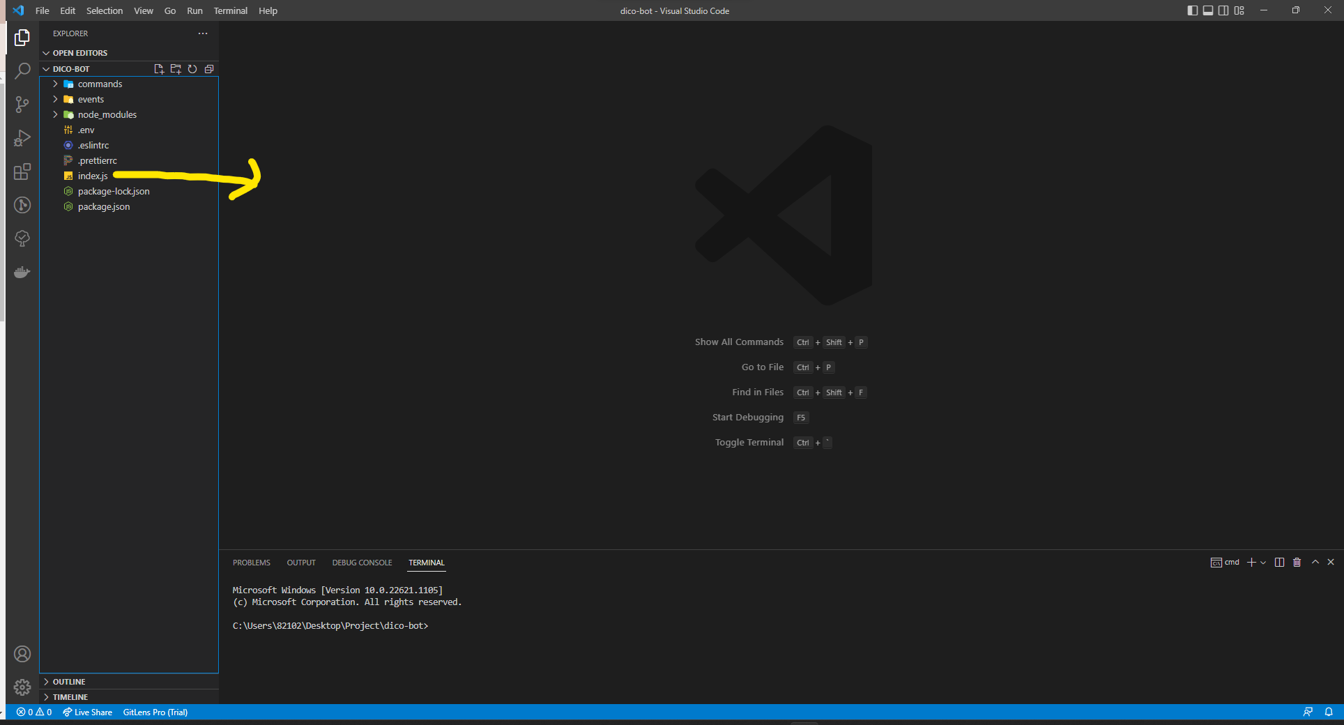This screenshot has height=725, width=1344.
Task: Collapse all folders in Explorer
Action: pyautogui.click(x=209, y=69)
